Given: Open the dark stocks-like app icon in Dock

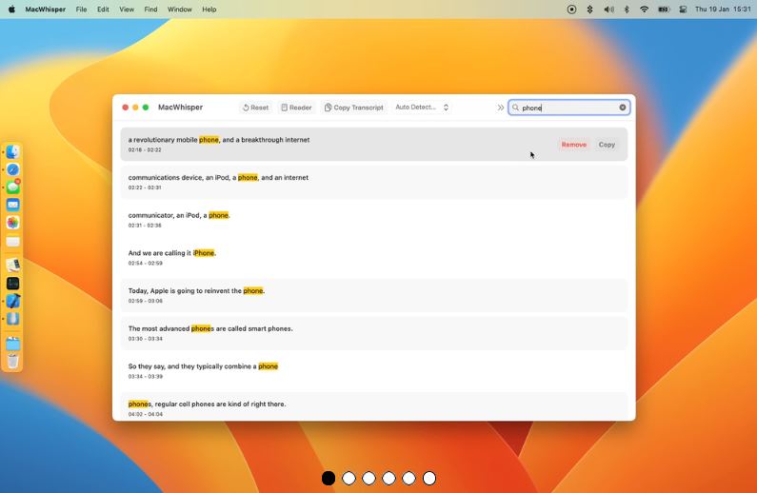Looking at the screenshot, I should [12, 284].
